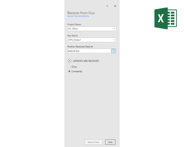The height and width of the screenshot is (147, 184).
Task: Click the Excel logo icon
Action: pyautogui.click(x=166, y=18)
